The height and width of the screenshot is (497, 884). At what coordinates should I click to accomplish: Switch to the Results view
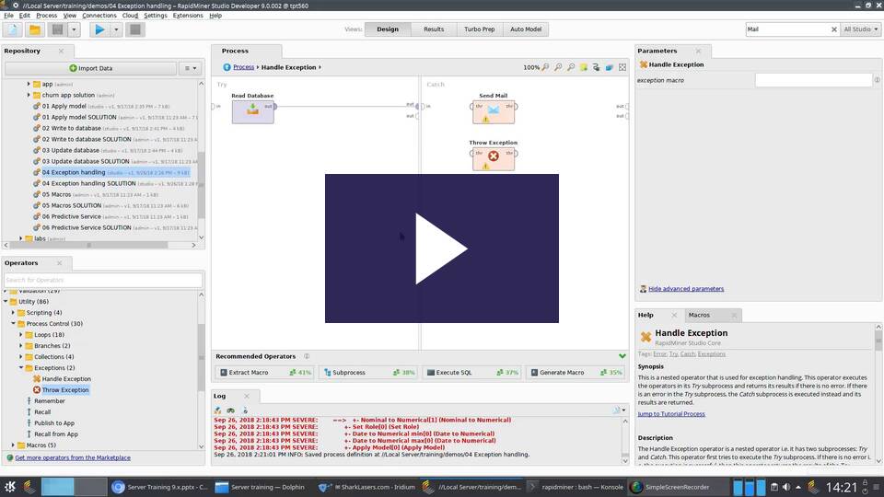click(x=434, y=29)
